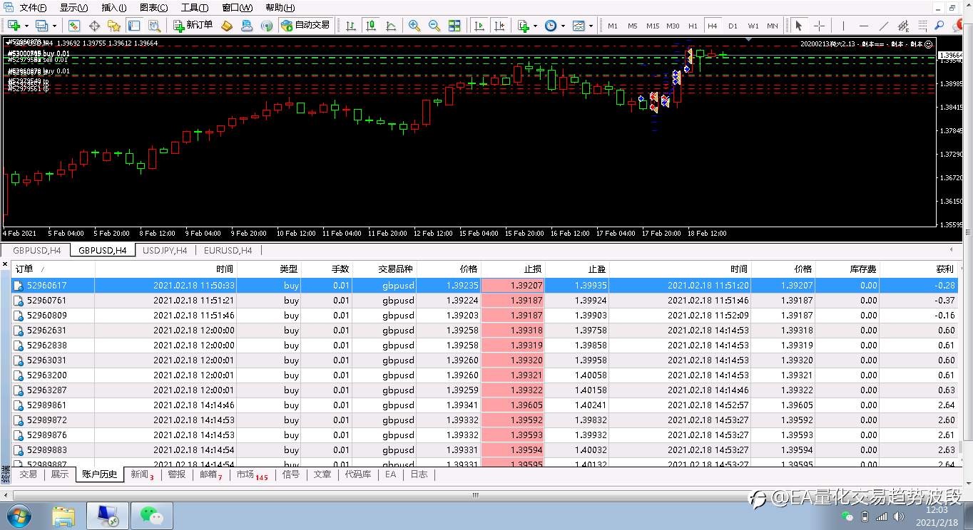Expand the Profiles dropdown arrow
Image resolution: width=973 pixels, height=530 pixels.
(x=54, y=26)
